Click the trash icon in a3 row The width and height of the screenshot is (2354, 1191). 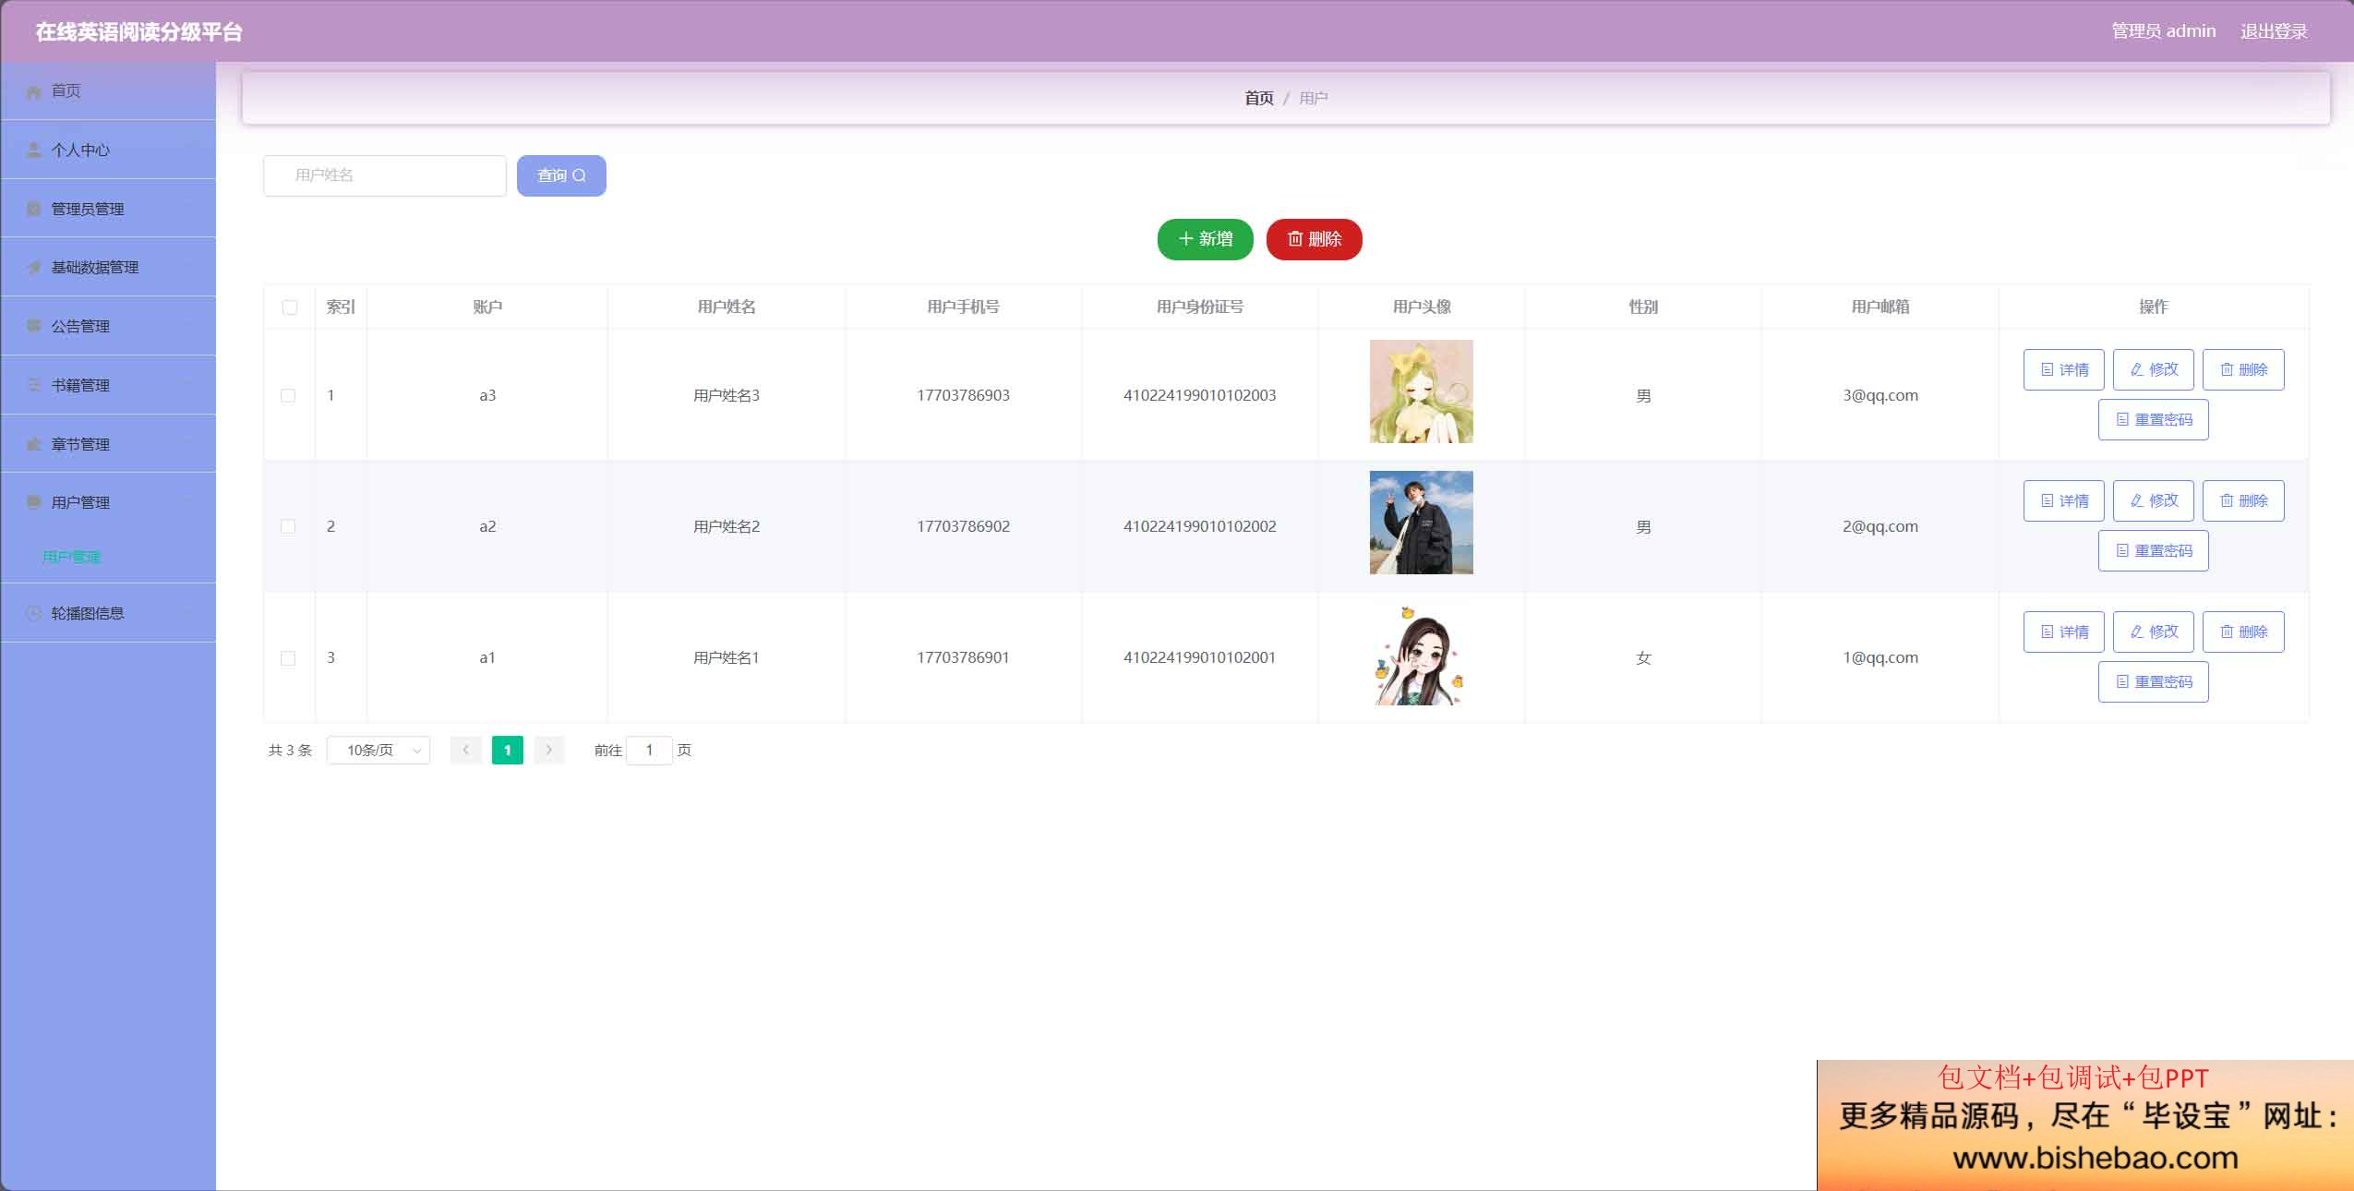[x=2227, y=369]
